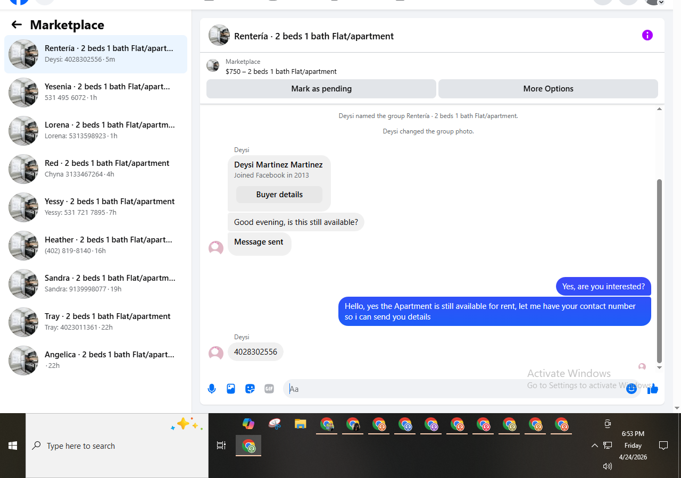Screen dimensions: 681x478
Task: Open the Rentería conversation from Deysi
Action: [x=96, y=54]
